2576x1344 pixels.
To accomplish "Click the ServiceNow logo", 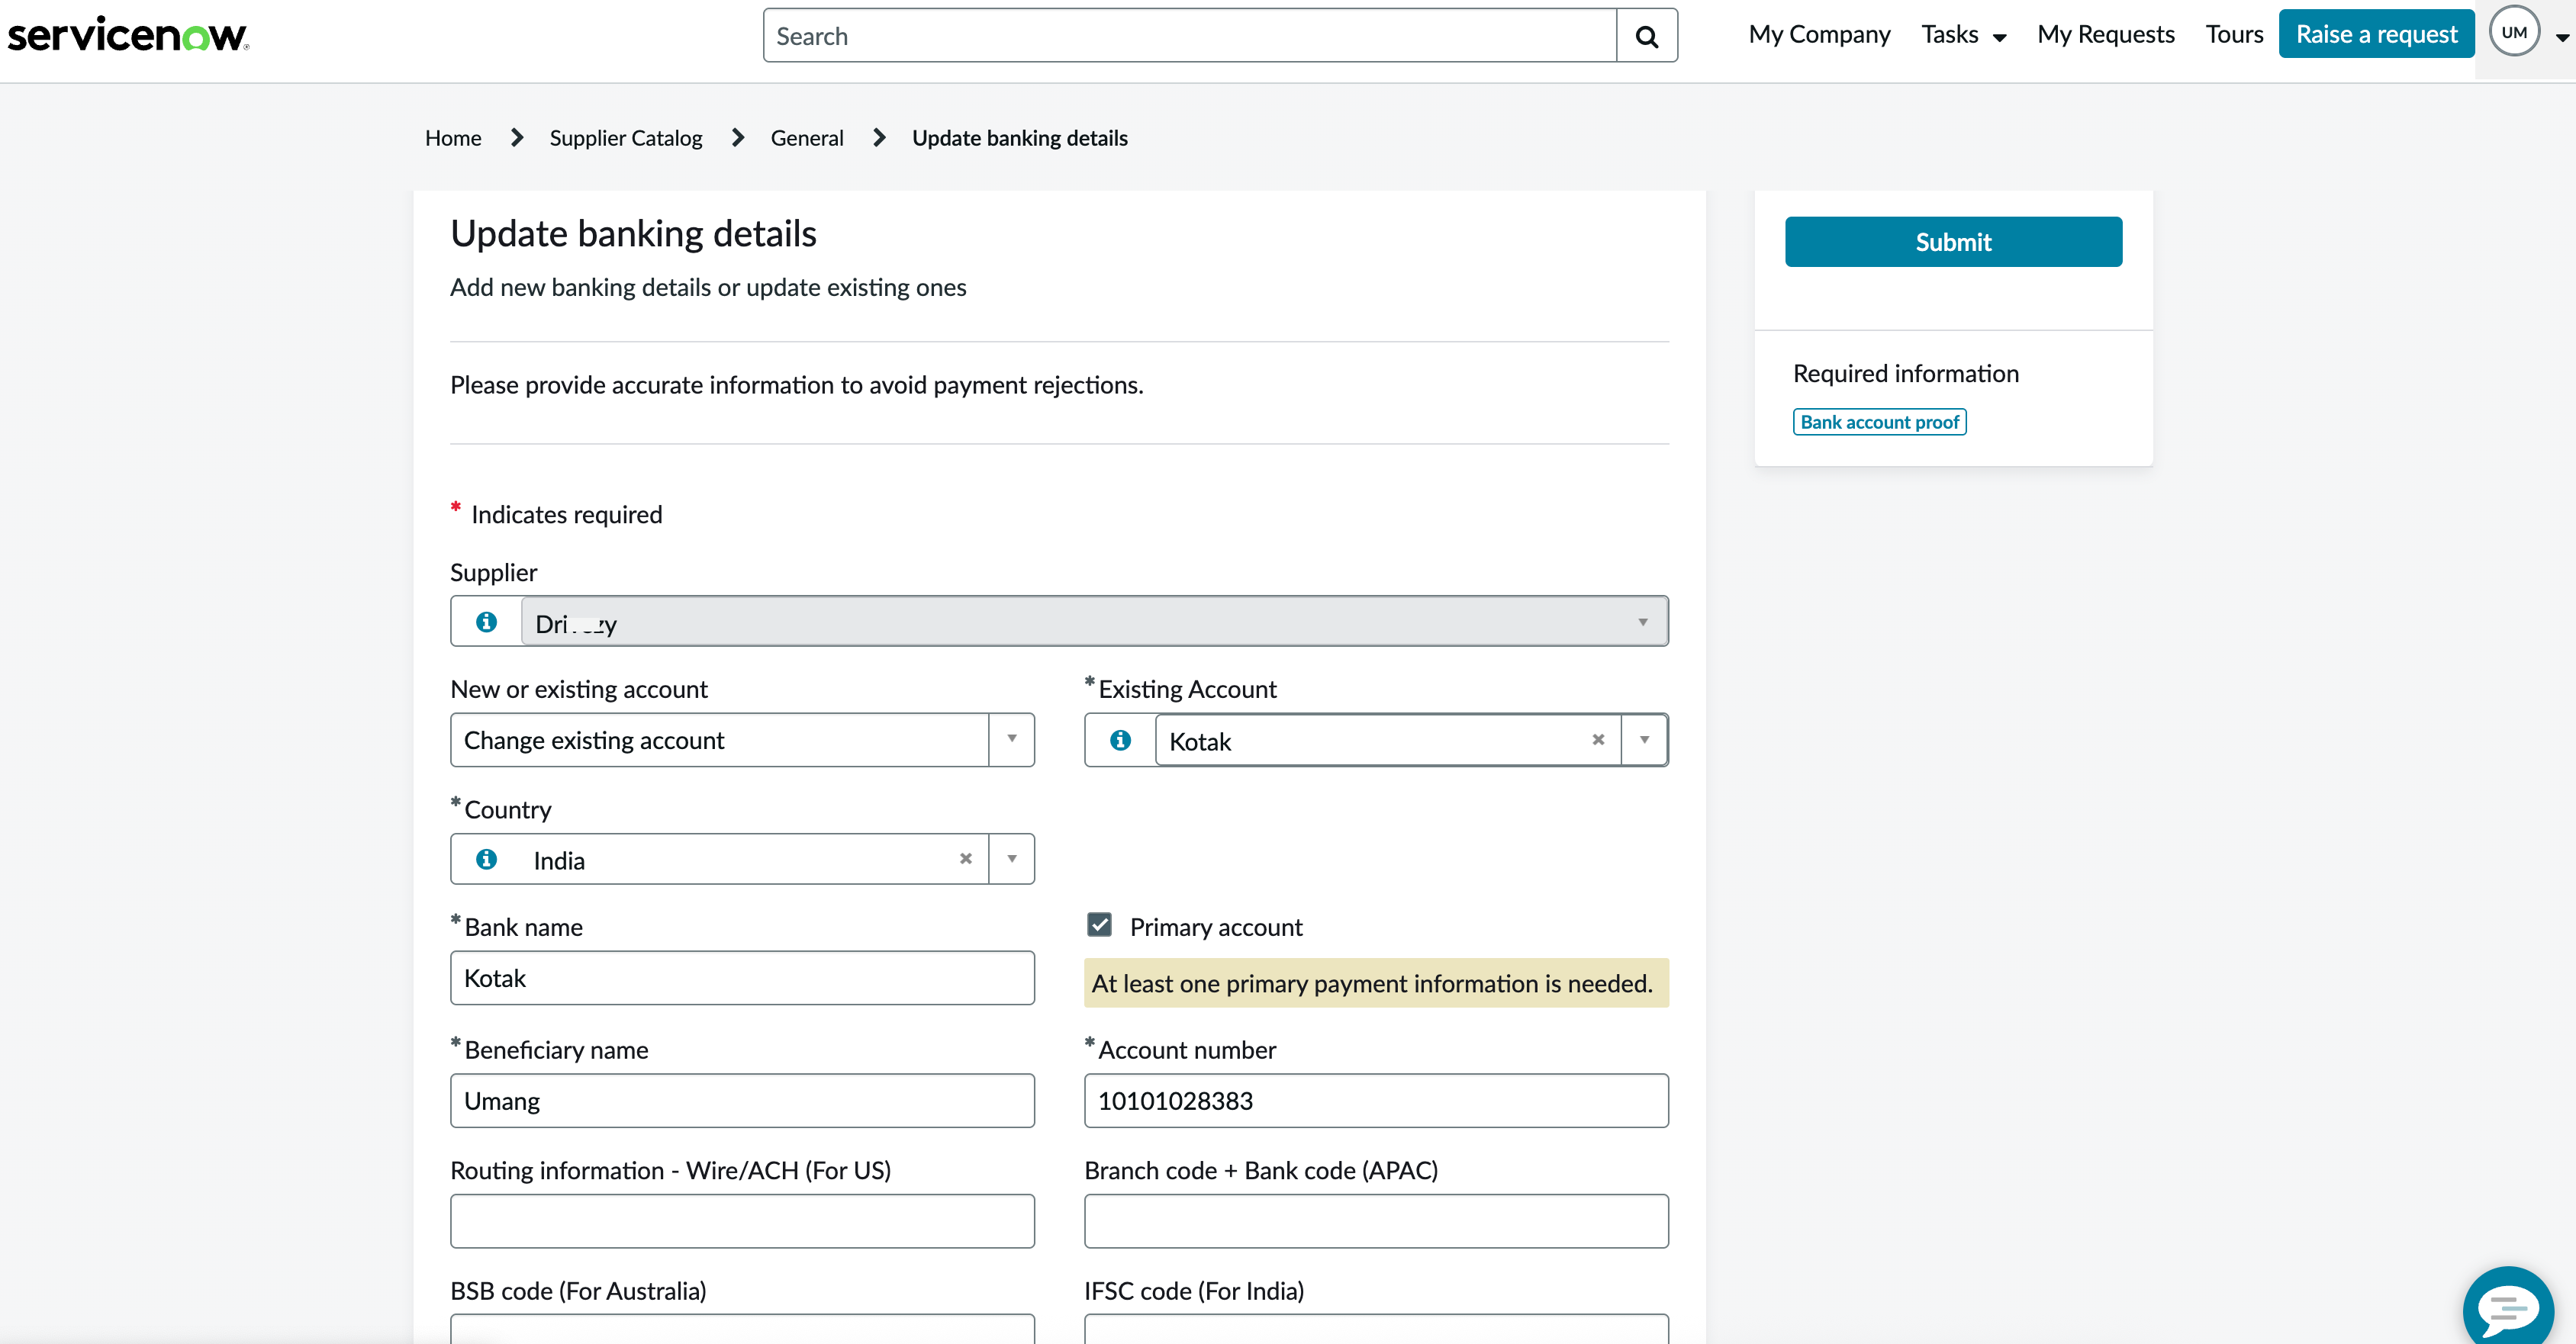I will (x=128, y=35).
